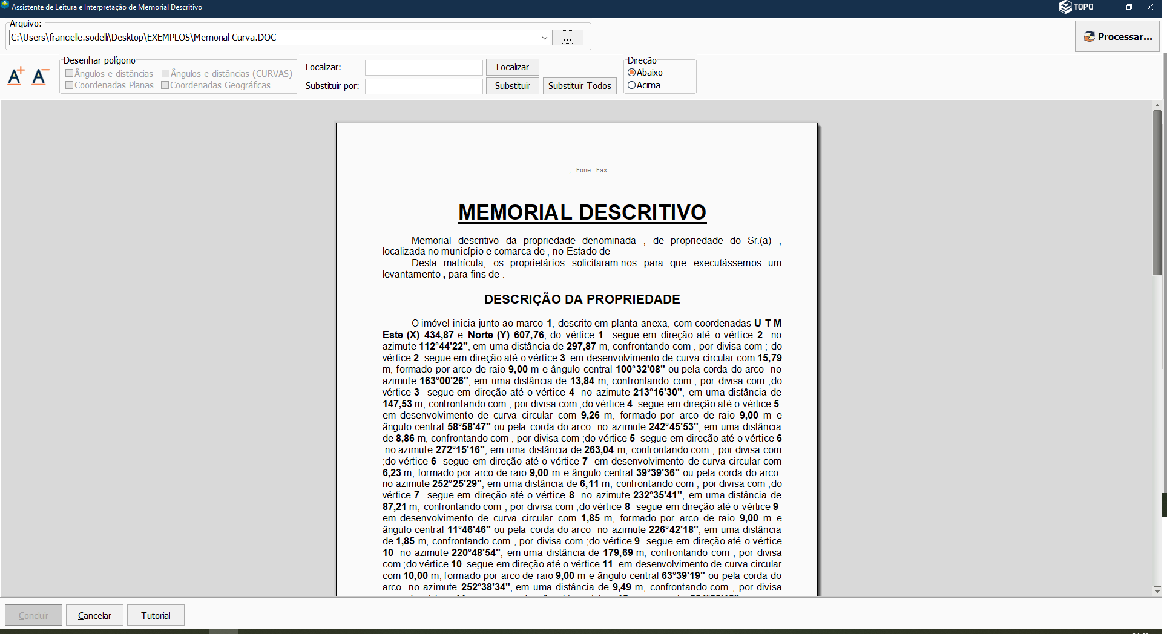Click the Processar button

1117,37
